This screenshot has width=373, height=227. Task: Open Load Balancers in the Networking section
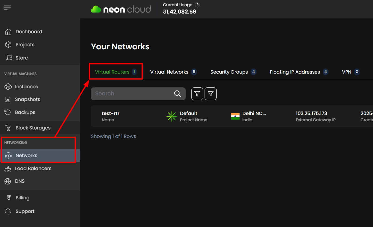(x=33, y=168)
